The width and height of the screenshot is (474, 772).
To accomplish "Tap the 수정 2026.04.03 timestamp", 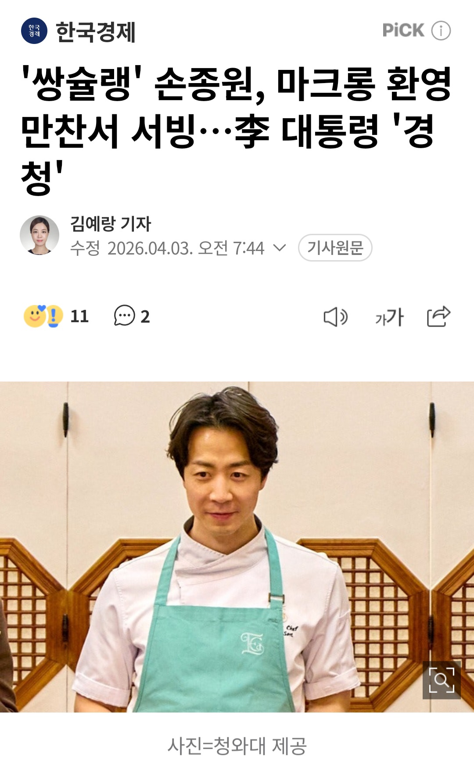I will click(167, 248).
